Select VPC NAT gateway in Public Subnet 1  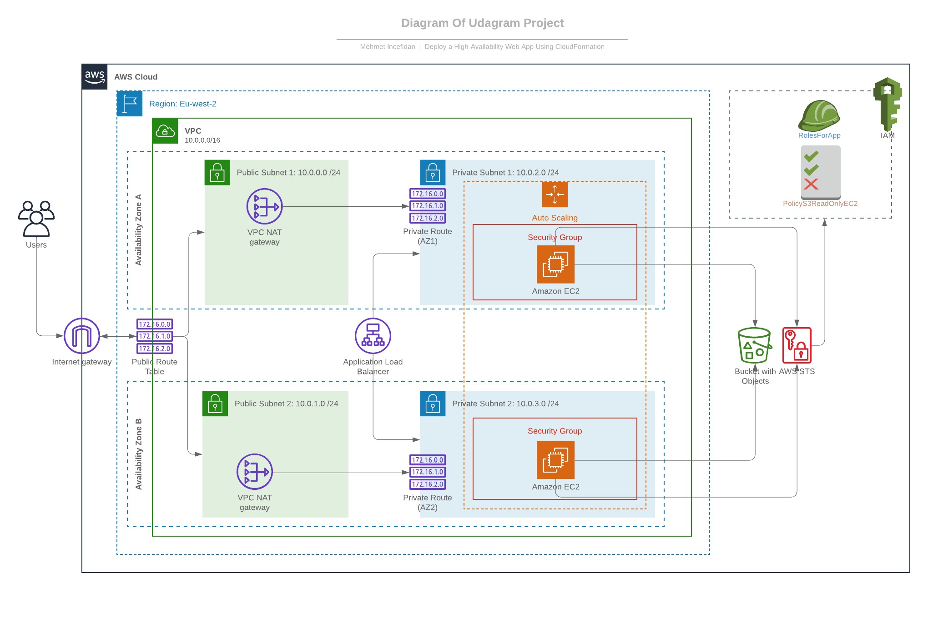pyautogui.click(x=264, y=206)
